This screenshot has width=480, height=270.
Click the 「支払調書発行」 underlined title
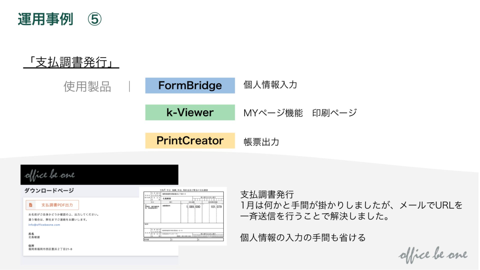(71, 62)
